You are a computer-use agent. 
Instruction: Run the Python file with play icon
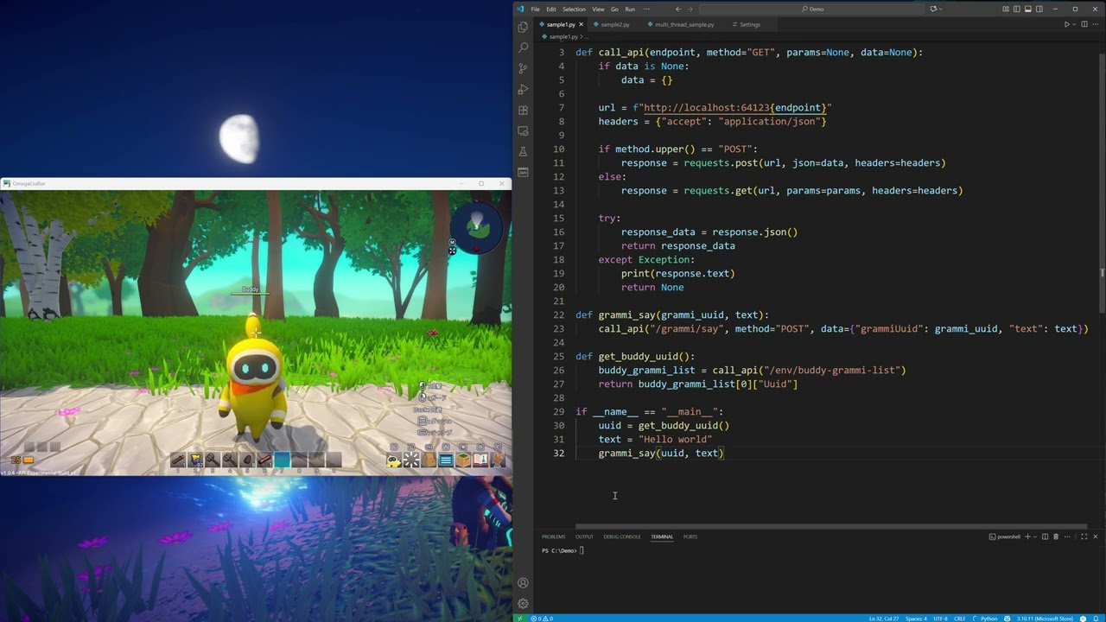[1067, 24]
